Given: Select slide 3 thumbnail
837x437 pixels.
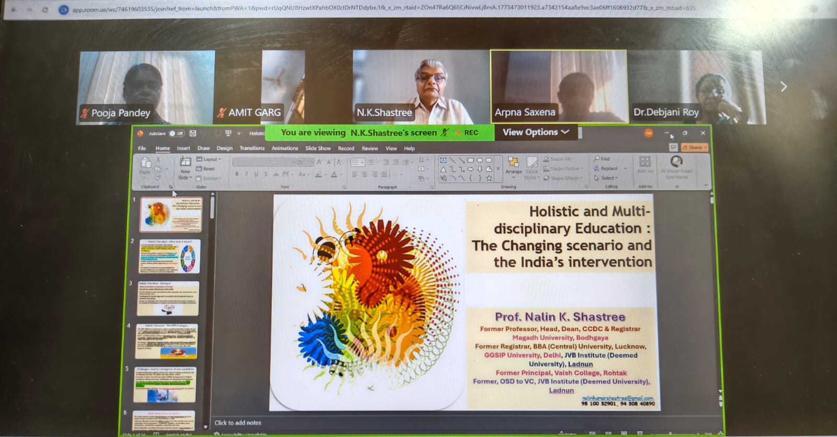Looking at the screenshot, I should tap(168, 298).
